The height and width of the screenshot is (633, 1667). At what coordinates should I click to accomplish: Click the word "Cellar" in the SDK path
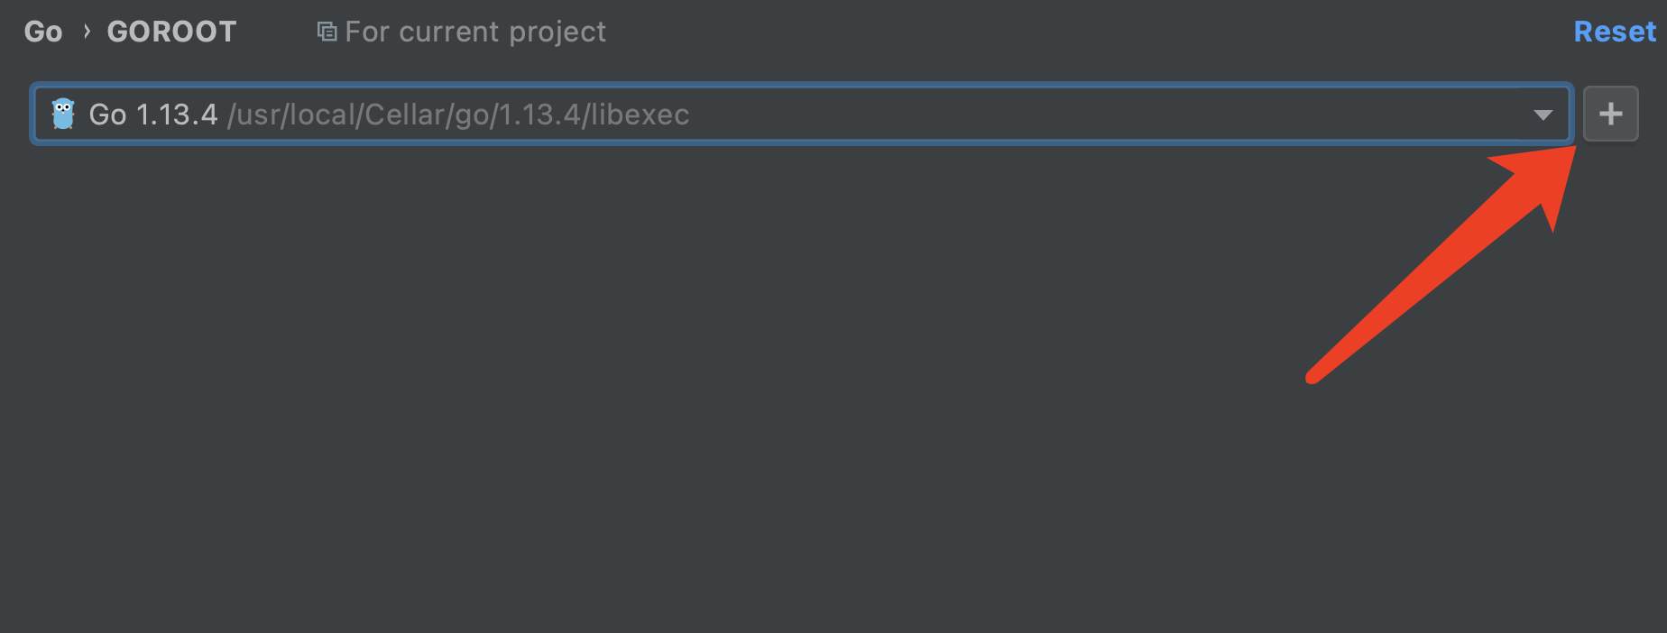tap(402, 115)
